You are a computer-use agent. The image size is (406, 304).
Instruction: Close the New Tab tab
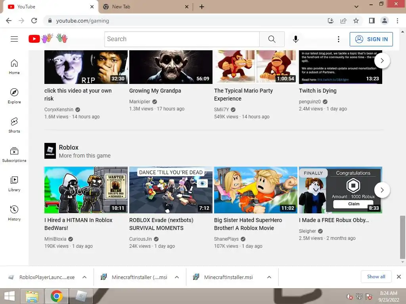click(187, 7)
